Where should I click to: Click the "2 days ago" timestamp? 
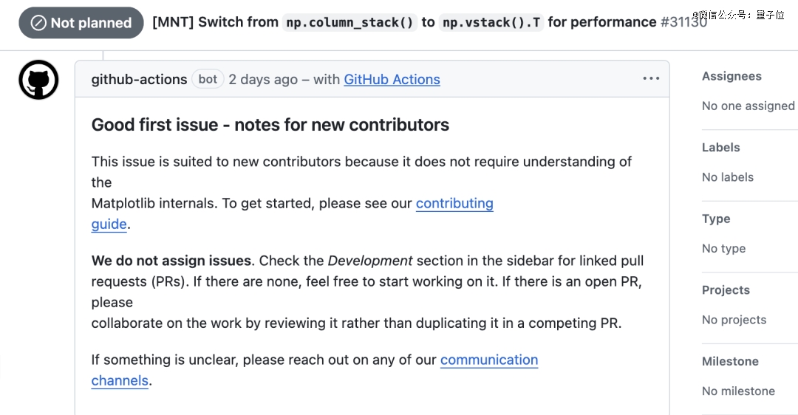click(262, 80)
